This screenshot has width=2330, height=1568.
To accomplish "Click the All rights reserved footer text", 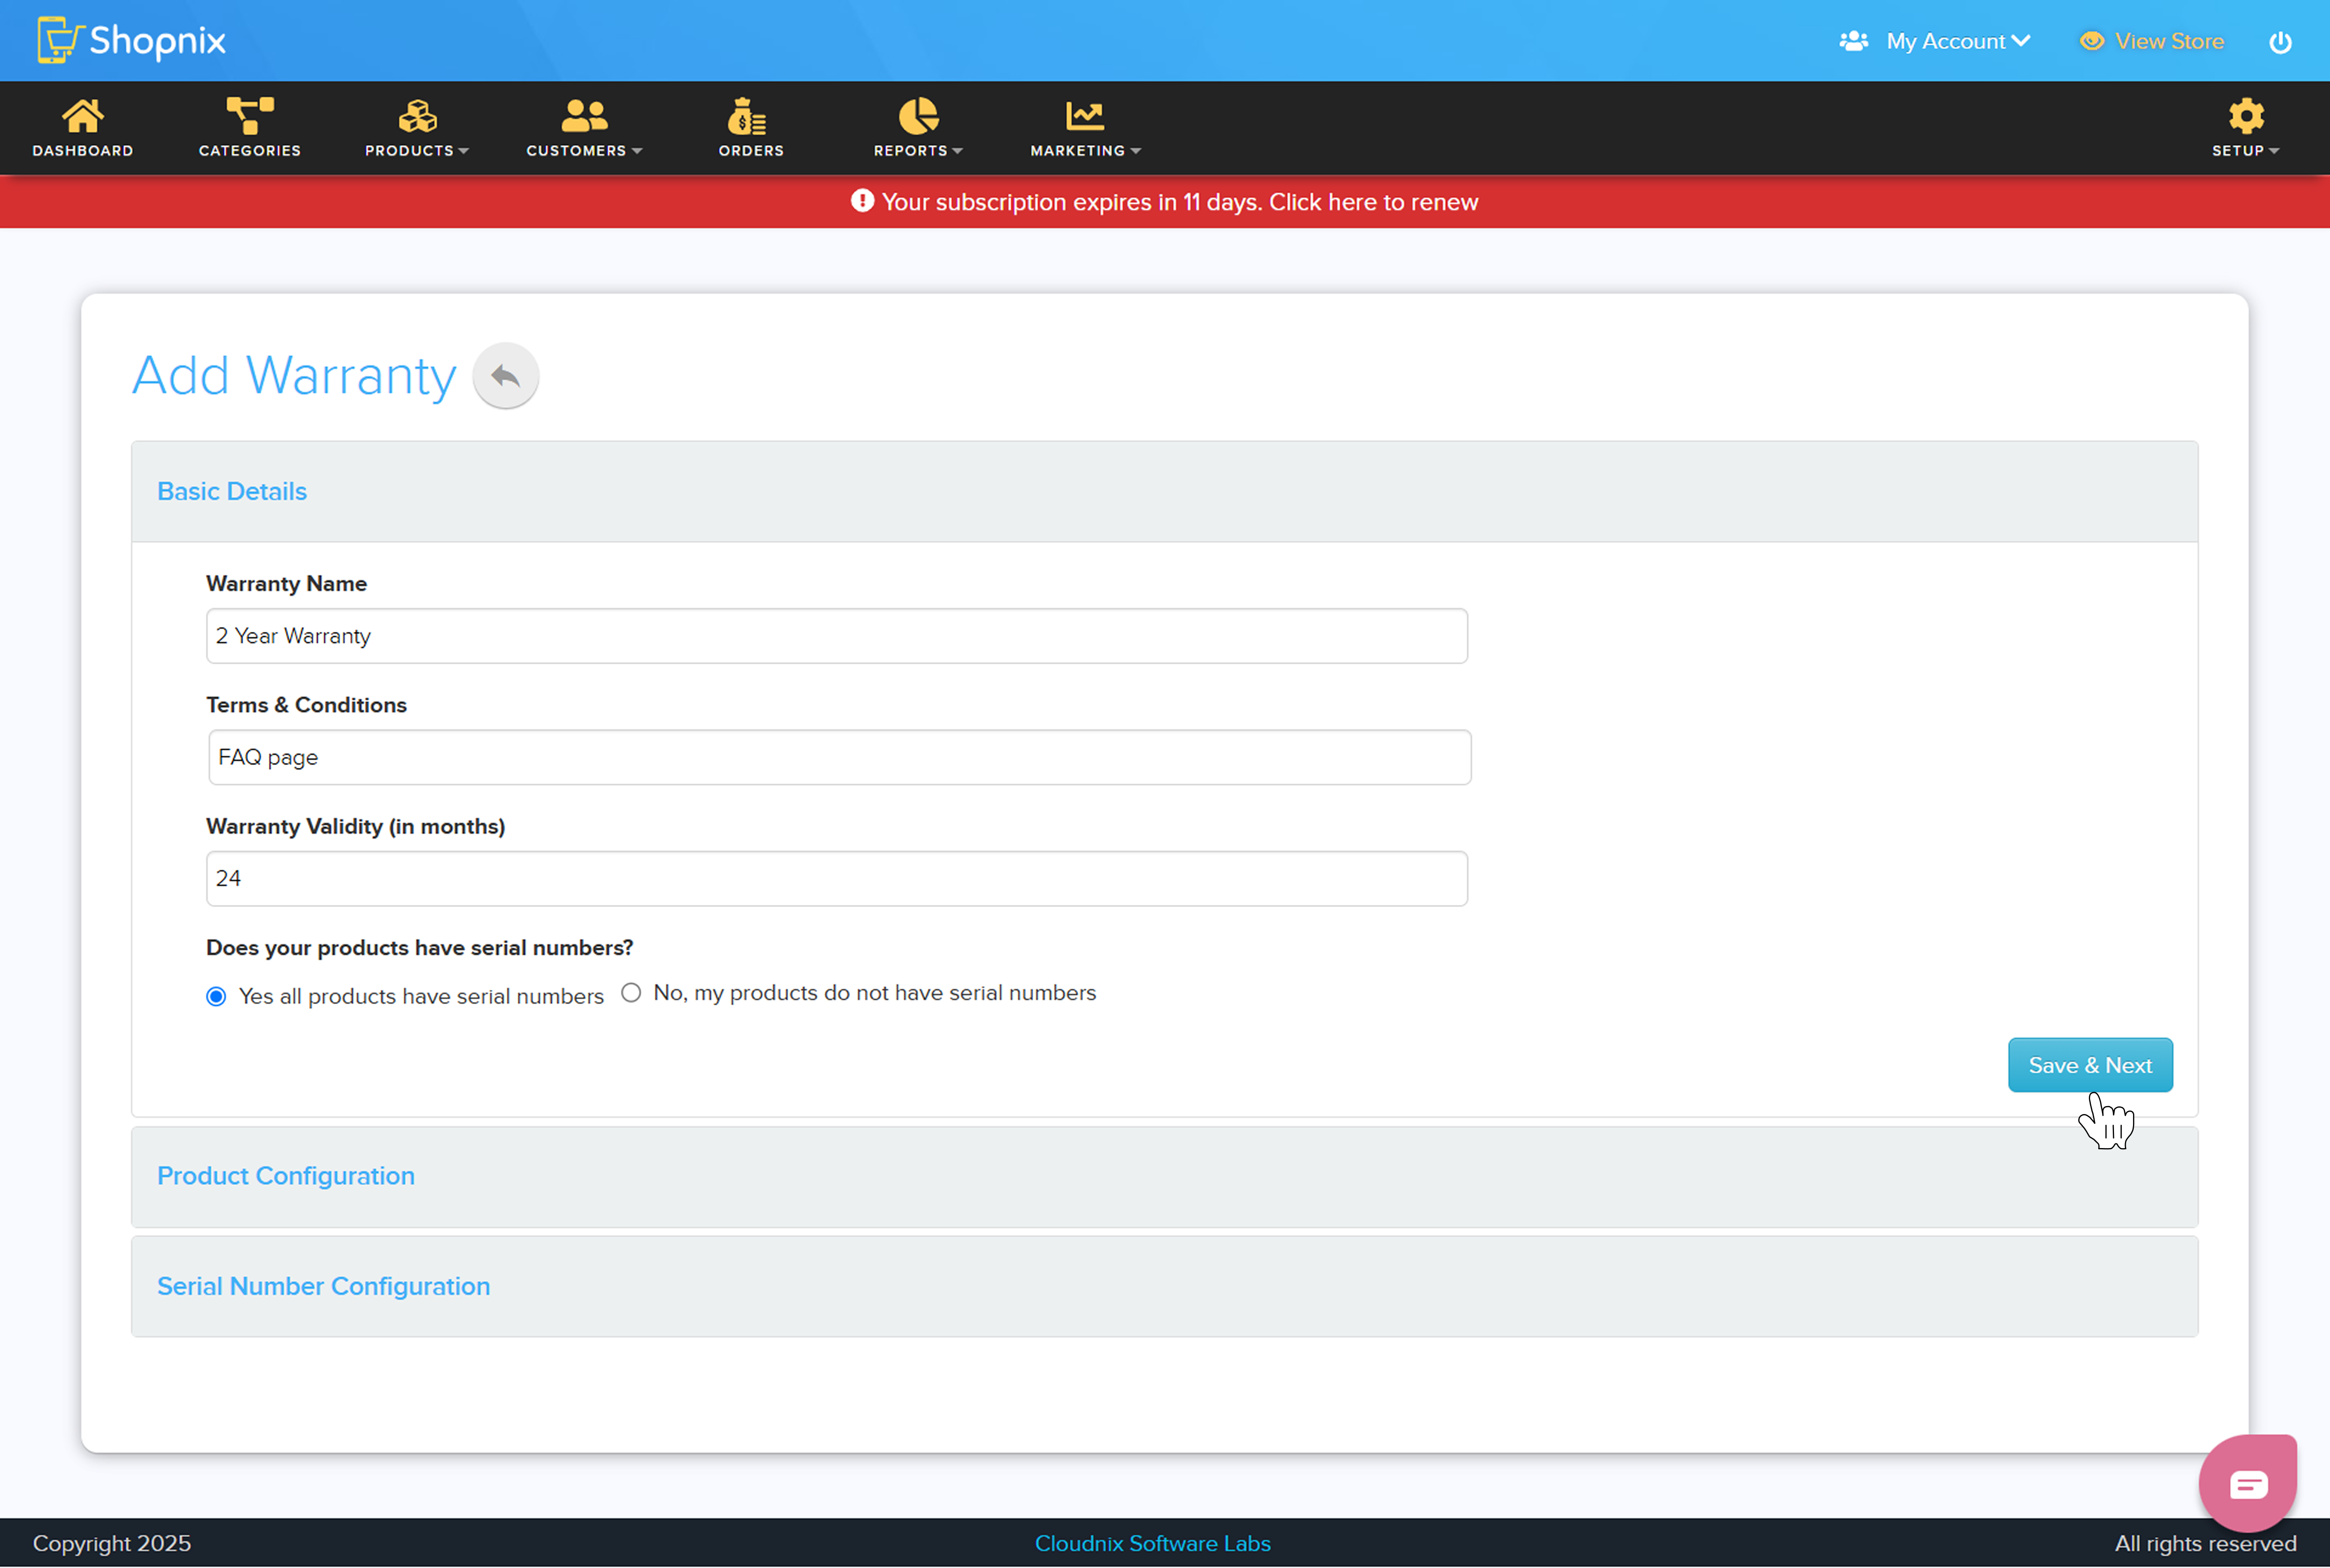I will point(2205,1544).
